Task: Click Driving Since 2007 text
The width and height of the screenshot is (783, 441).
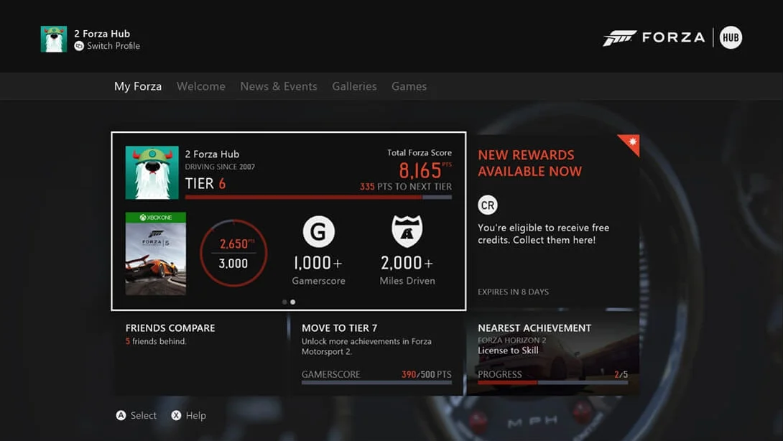Action: pyautogui.click(x=220, y=167)
